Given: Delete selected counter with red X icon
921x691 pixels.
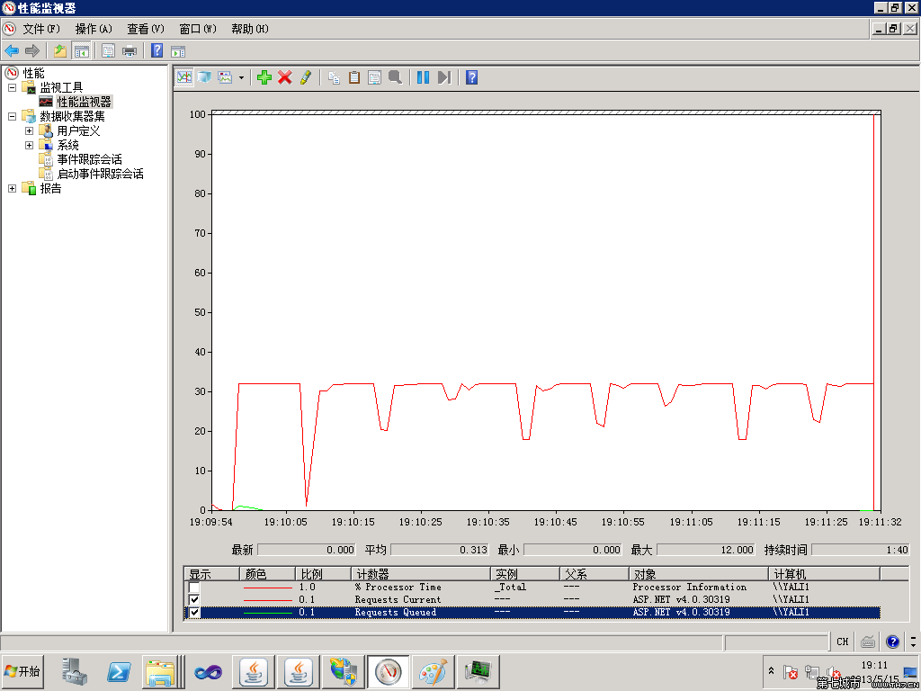Looking at the screenshot, I should click(285, 77).
